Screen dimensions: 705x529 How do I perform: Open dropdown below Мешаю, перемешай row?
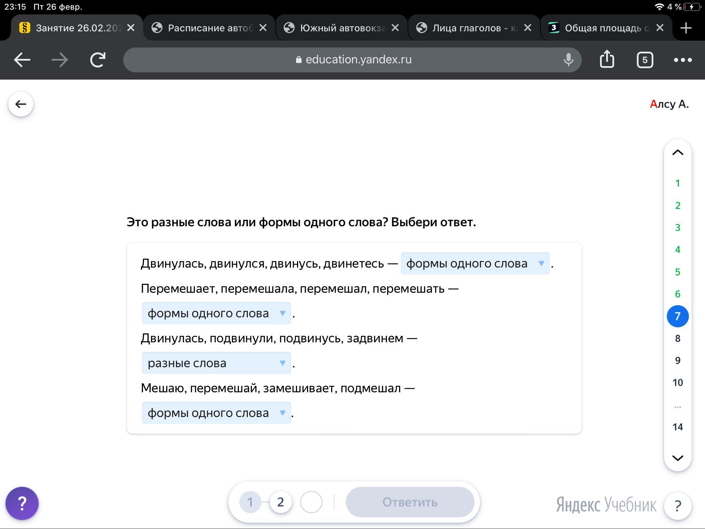[x=216, y=413]
